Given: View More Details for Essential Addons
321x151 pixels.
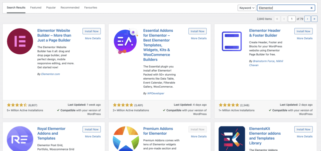Looking at the screenshot, I should [x=199, y=38].
